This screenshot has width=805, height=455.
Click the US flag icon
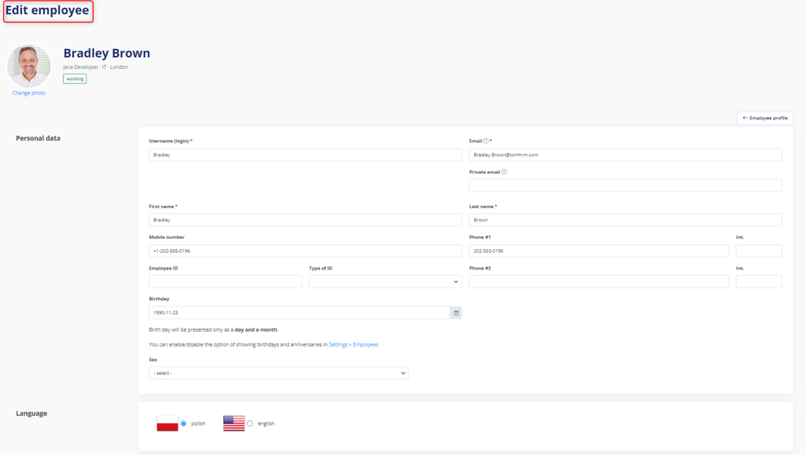coord(233,424)
